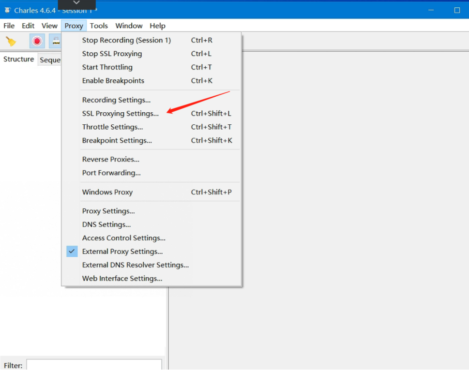This screenshot has height=370, width=469.
Task: Open the Window menu
Action: point(129,26)
